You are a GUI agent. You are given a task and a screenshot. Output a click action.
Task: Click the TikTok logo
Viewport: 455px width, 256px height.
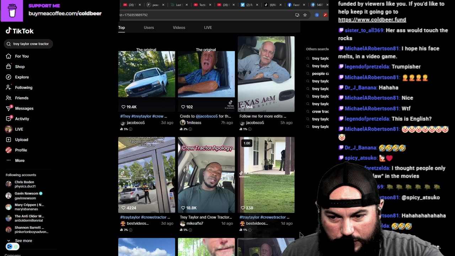(x=20, y=31)
